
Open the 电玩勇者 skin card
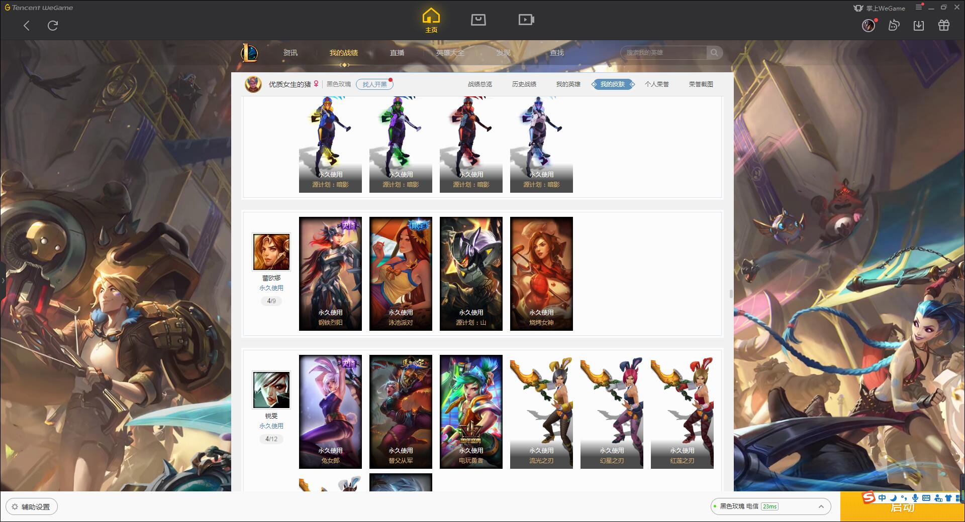[471, 412]
